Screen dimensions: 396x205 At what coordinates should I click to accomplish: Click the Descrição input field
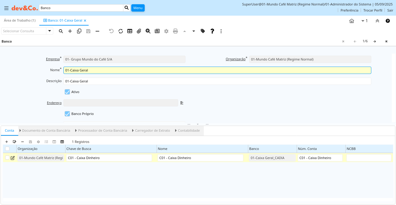tap(217, 81)
